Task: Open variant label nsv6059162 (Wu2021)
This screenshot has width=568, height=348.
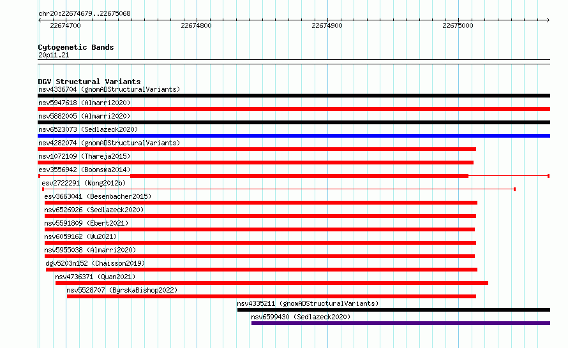Action: (80, 236)
